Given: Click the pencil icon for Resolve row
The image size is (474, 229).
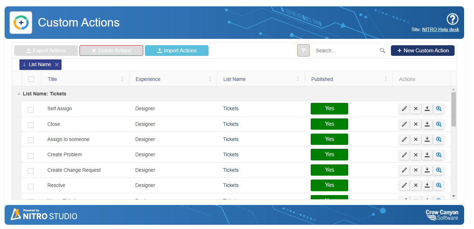Looking at the screenshot, I should click(x=404, y=185).
